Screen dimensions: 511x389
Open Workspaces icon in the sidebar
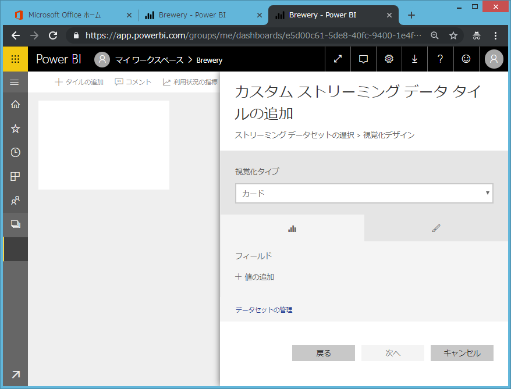[x=15, y=224]
